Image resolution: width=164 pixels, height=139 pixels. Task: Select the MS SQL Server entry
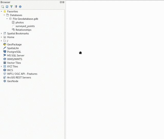pos(16,55)
